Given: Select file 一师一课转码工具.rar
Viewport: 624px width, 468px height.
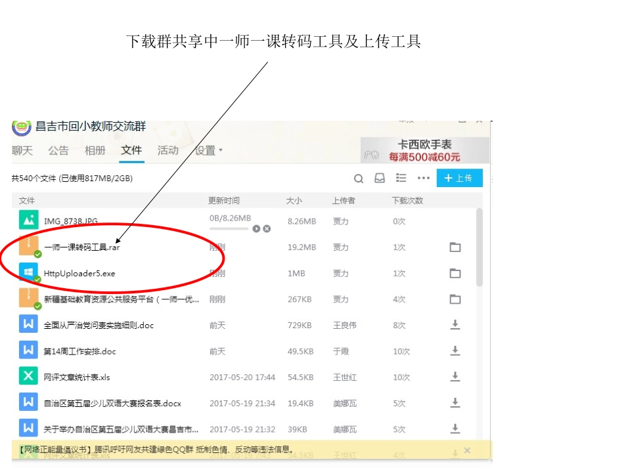Looking at the screenshot, I should (x=82, y=247).
